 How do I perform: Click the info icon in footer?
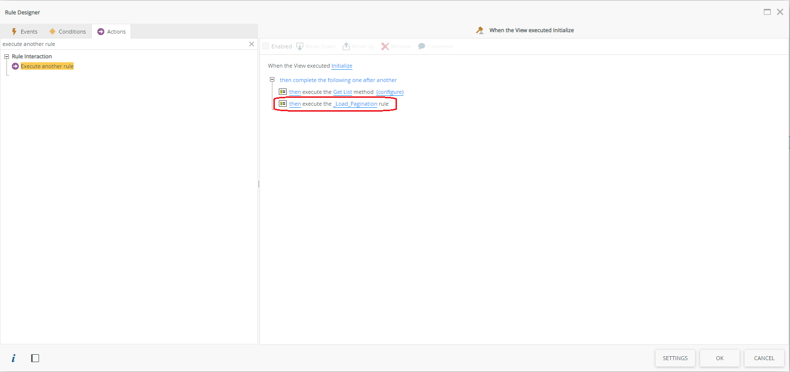click(x=13, y=358)
